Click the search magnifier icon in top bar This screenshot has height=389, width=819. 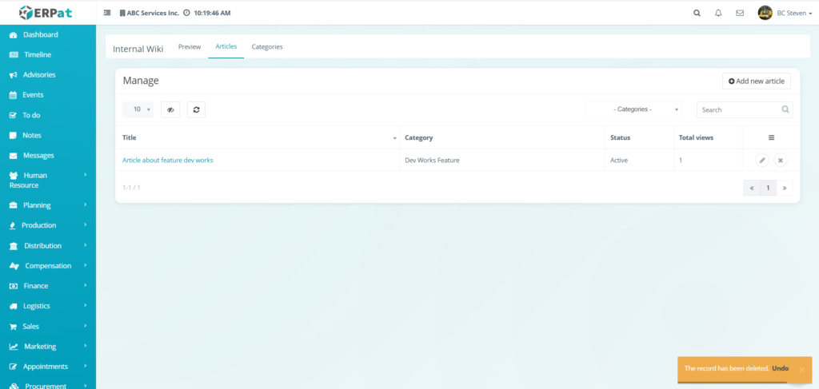[x=697, y=13]
